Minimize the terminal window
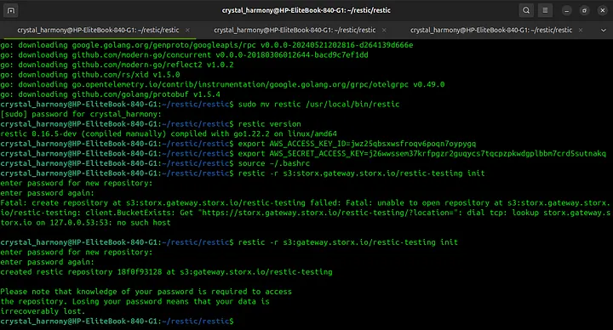 [566, 10]
